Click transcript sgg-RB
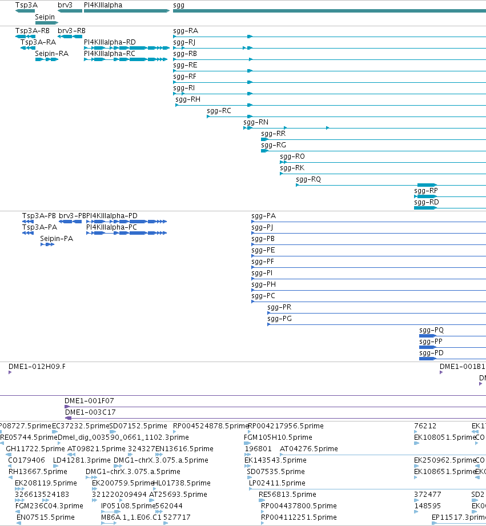 (185, 54)
